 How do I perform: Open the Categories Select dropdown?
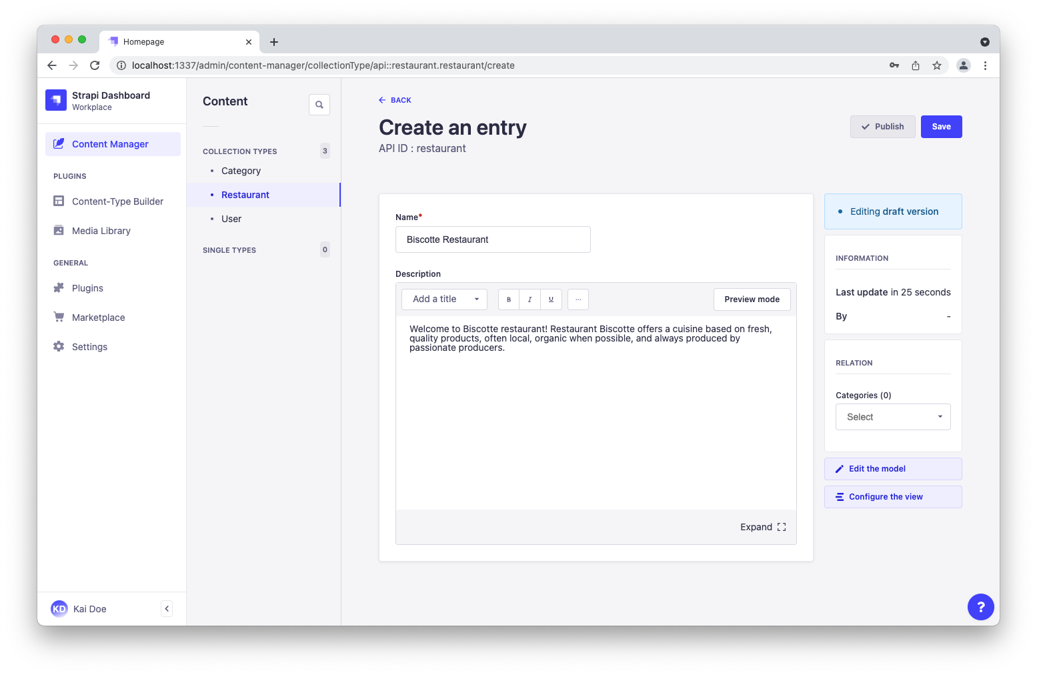point(893,416)
